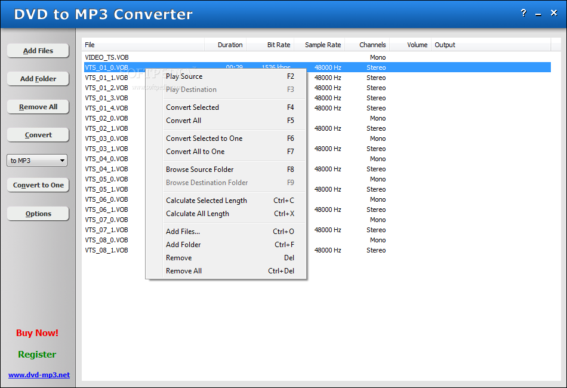Sort by the Output column header

point(491,45)
